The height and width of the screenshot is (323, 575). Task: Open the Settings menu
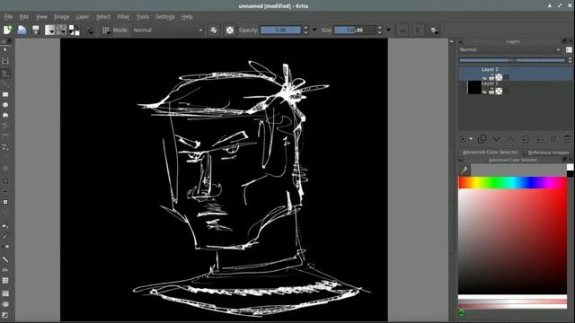(x=165, y=17)
